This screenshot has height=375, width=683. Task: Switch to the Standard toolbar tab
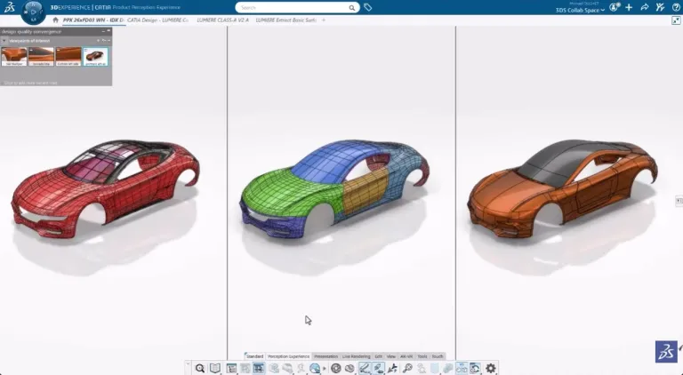255,356
